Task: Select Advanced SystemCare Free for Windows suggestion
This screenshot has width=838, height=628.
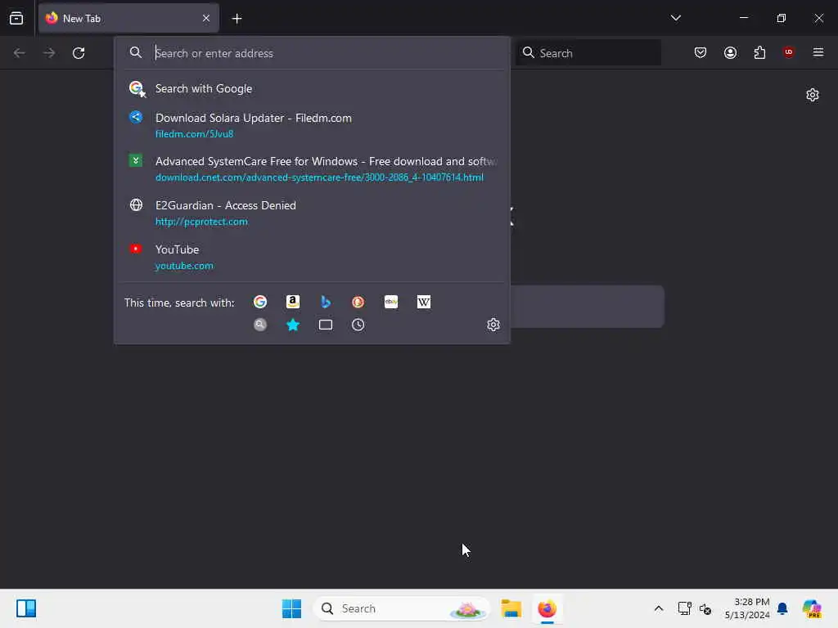Action: pyautogui.click(x=312, y=168)
